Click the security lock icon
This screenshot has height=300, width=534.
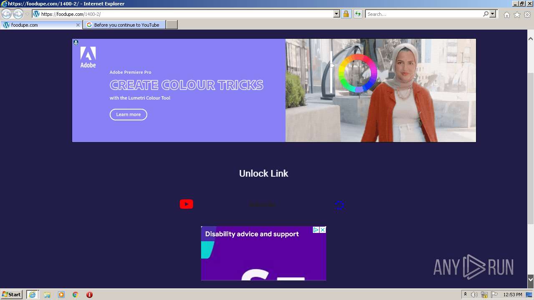point(346,14)
